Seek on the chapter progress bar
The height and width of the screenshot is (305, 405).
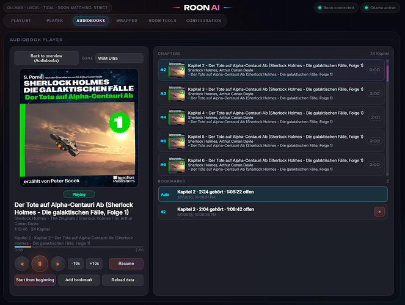point(79,246)
